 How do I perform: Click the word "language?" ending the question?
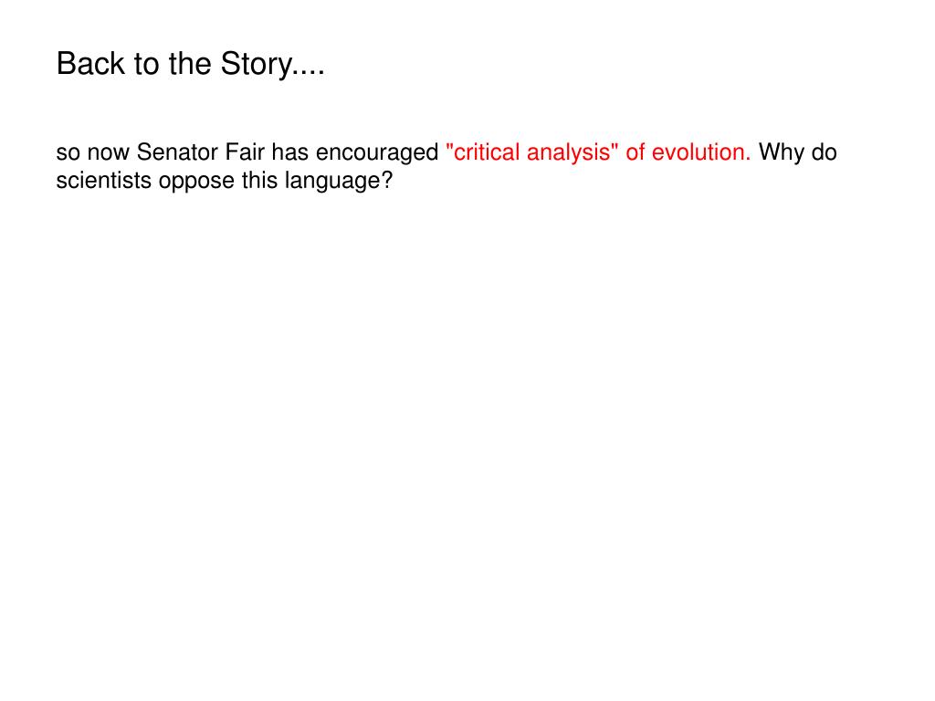coord(339,182)
